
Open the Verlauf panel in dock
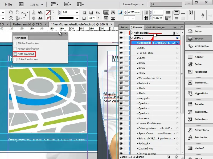(x=198, y=148)
